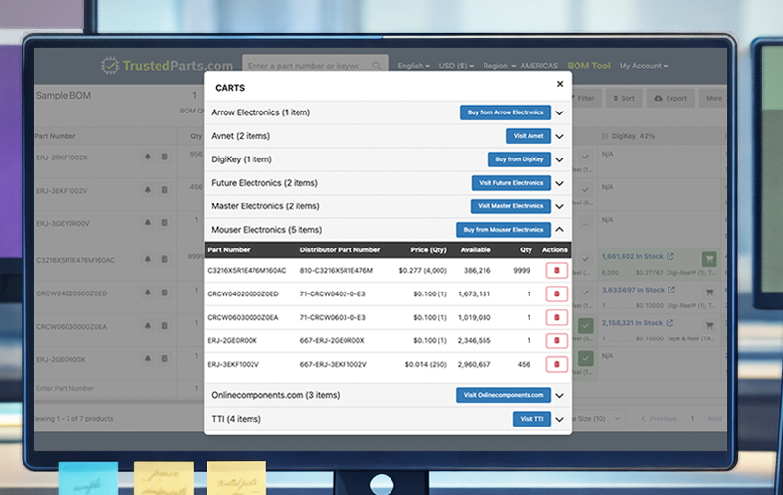Delete ERJ-2GE0R00X from Mouser cart

click(556, 340)
